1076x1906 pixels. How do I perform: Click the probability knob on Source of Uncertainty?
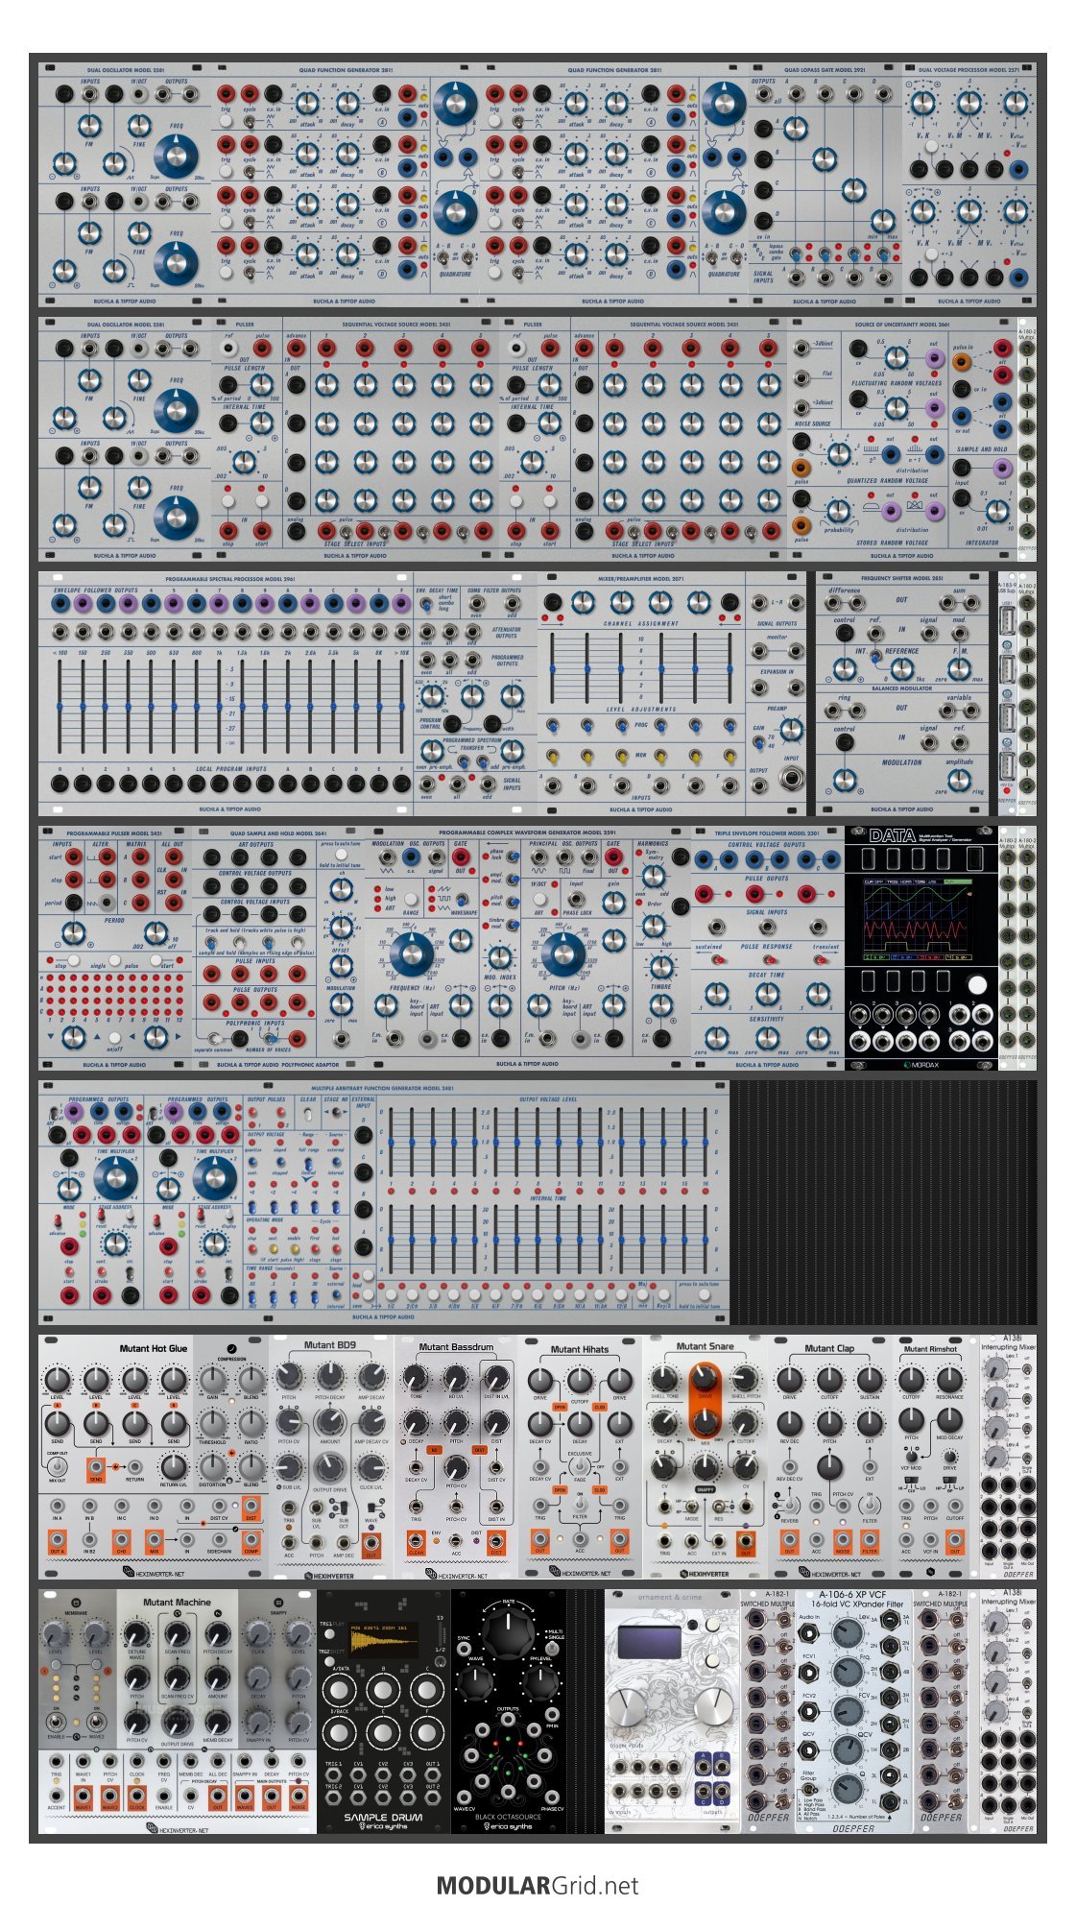click(839, 510)
